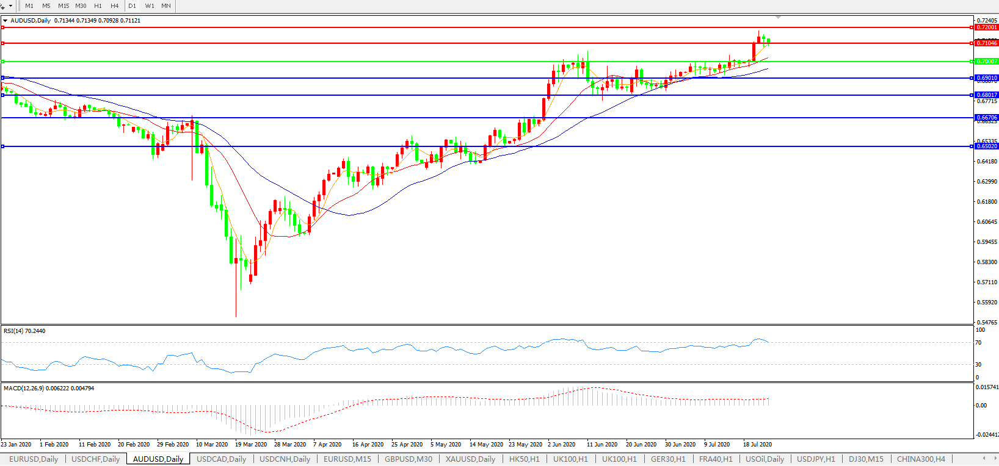The height and width of the screenshot is (466, 999).
Task: Select the green 0.70007 level label
Action: [986, 62]
